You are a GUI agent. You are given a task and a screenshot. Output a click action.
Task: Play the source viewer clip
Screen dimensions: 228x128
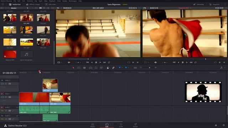point(100,63)
